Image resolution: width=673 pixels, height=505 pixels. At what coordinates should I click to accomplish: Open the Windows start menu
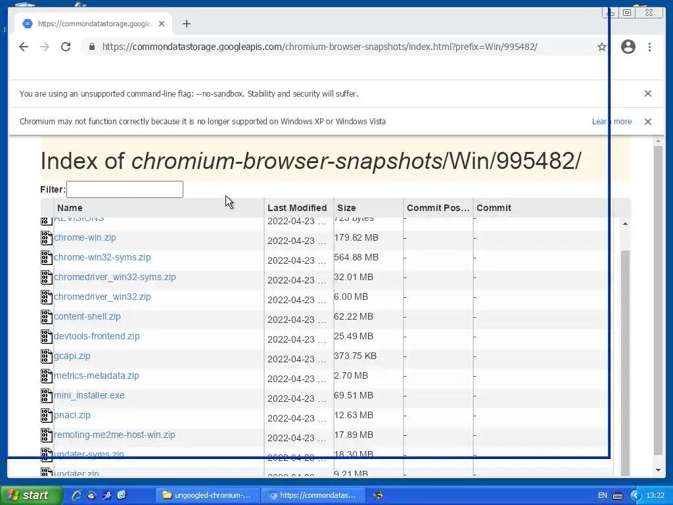pos(32,495)
